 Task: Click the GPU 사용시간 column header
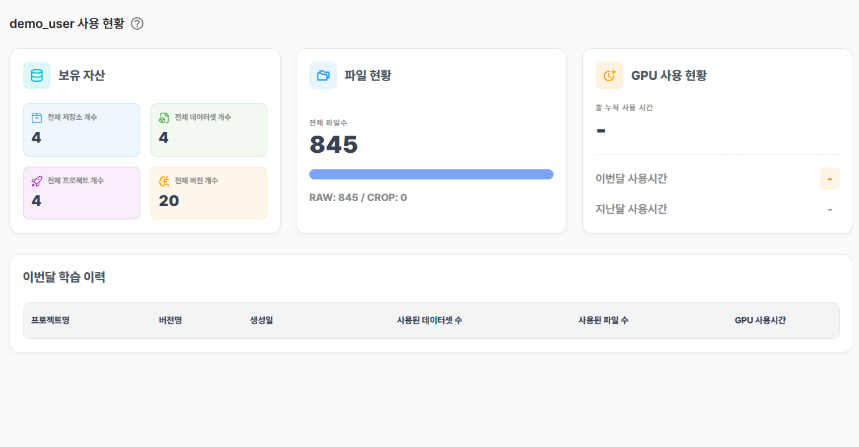click(x=761, y=320)
